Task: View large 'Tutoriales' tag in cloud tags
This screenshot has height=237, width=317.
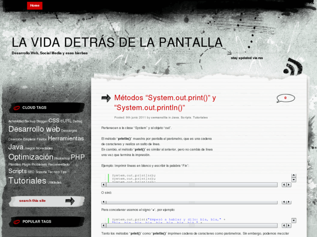Action: [27, 181]
